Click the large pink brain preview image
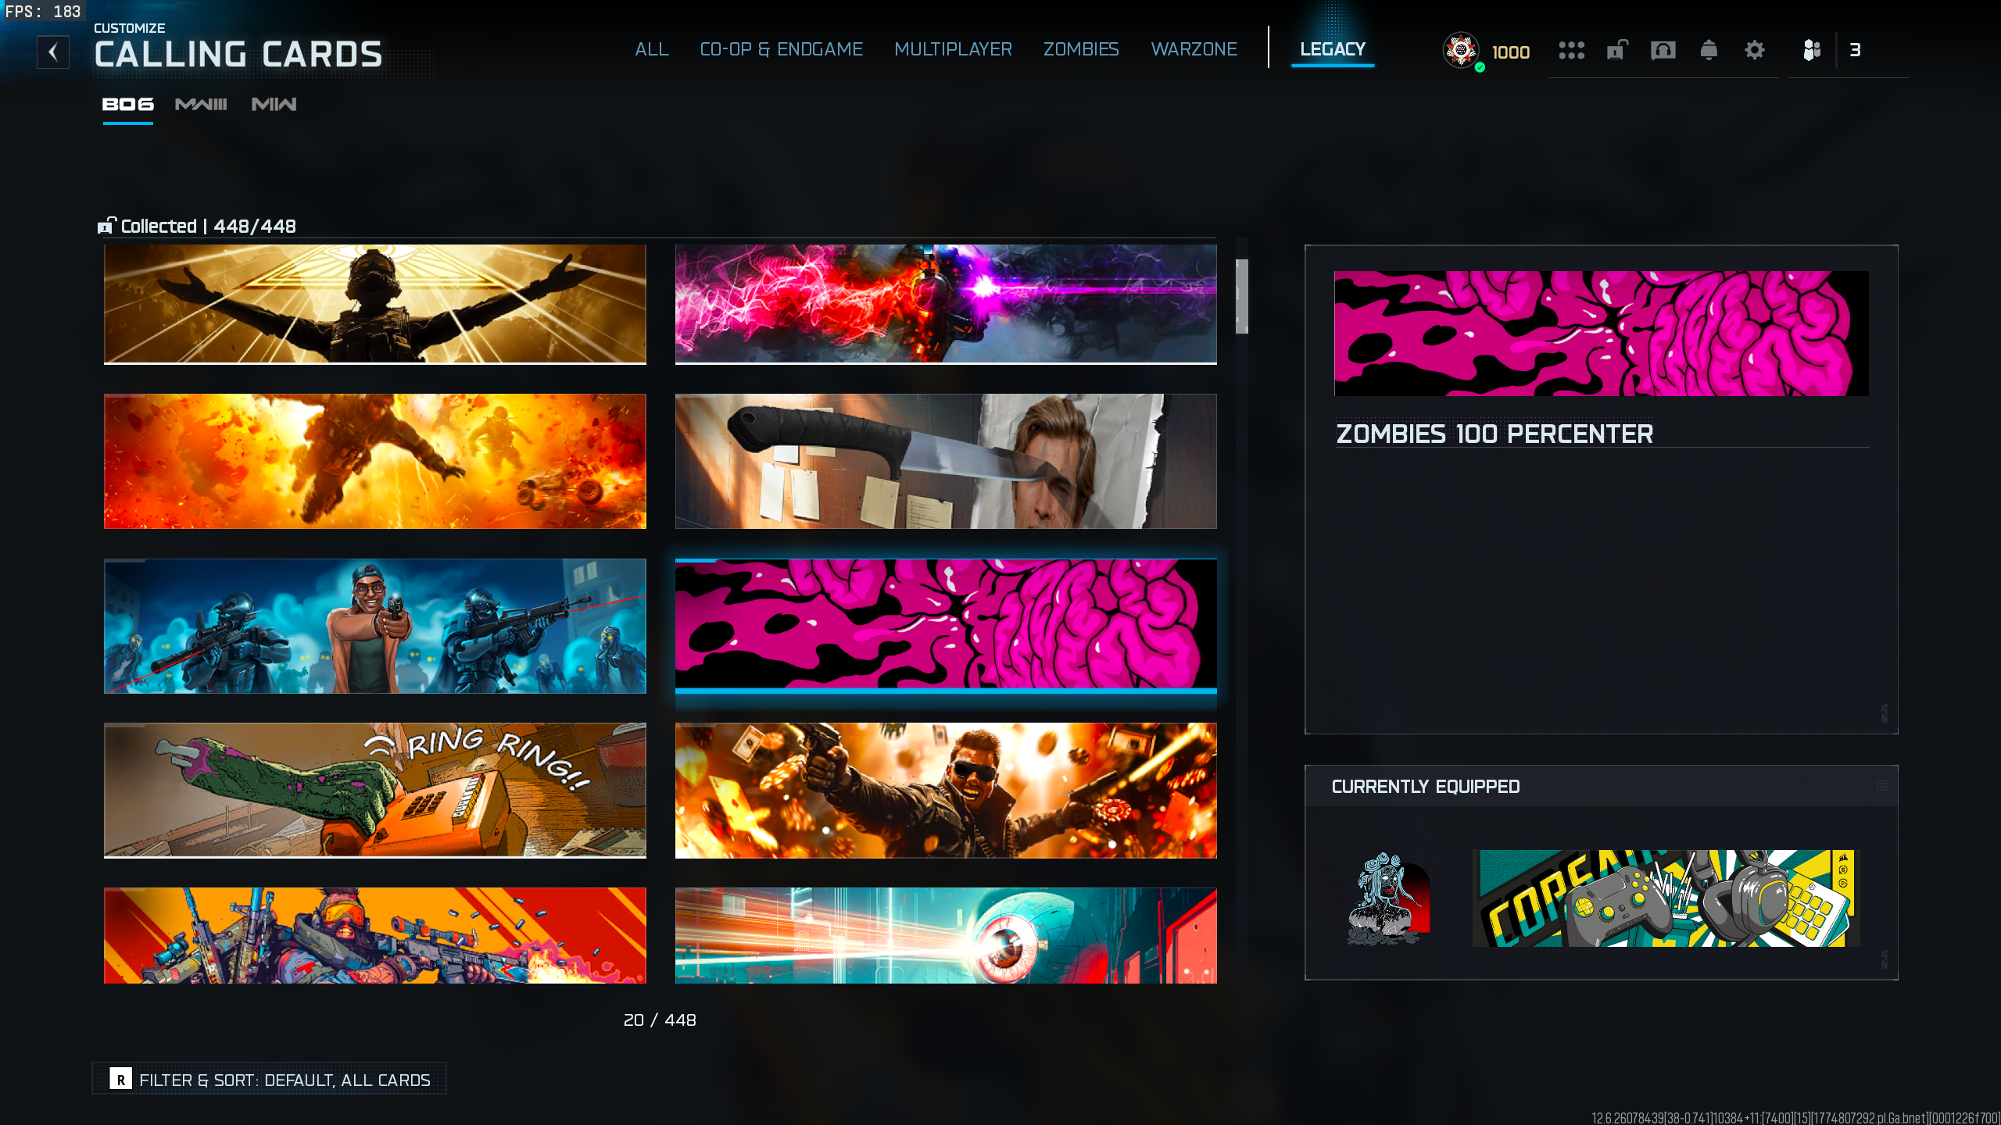Screen dimensions: 2001x1125 [x=1602, y=334]
